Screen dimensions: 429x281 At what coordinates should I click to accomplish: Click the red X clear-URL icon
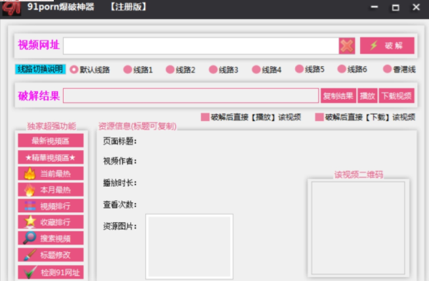(x=347, y=45)
